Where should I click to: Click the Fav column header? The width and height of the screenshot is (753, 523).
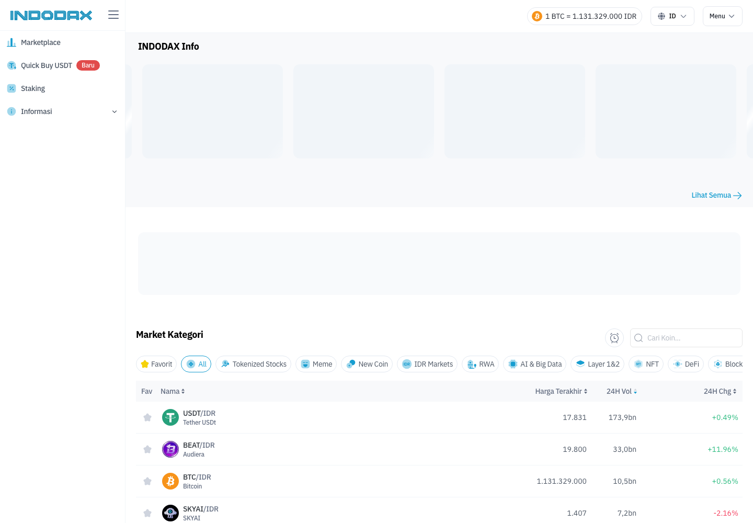147,391
